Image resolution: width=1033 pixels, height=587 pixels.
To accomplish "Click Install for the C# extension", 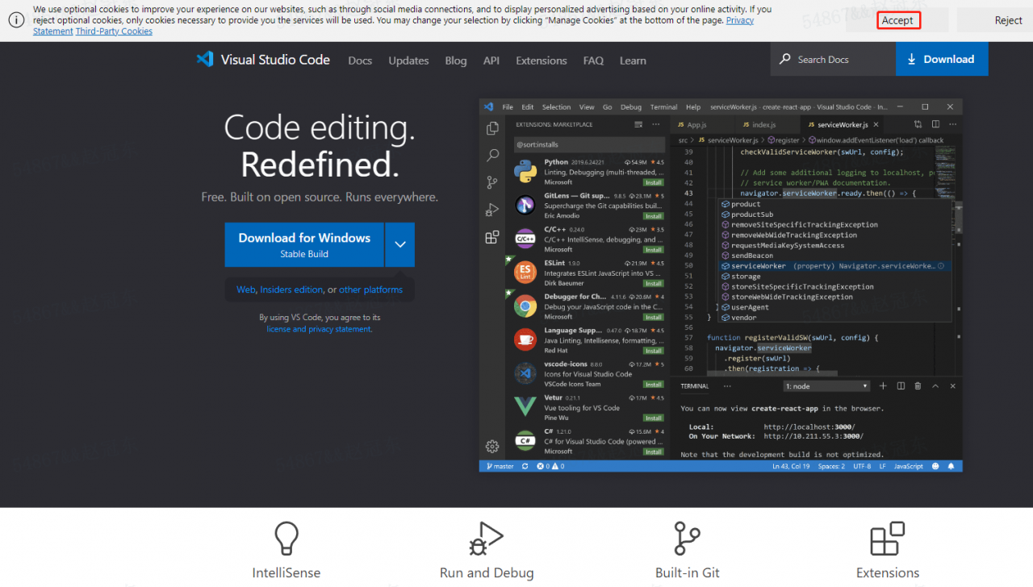I will coord(654,452).
